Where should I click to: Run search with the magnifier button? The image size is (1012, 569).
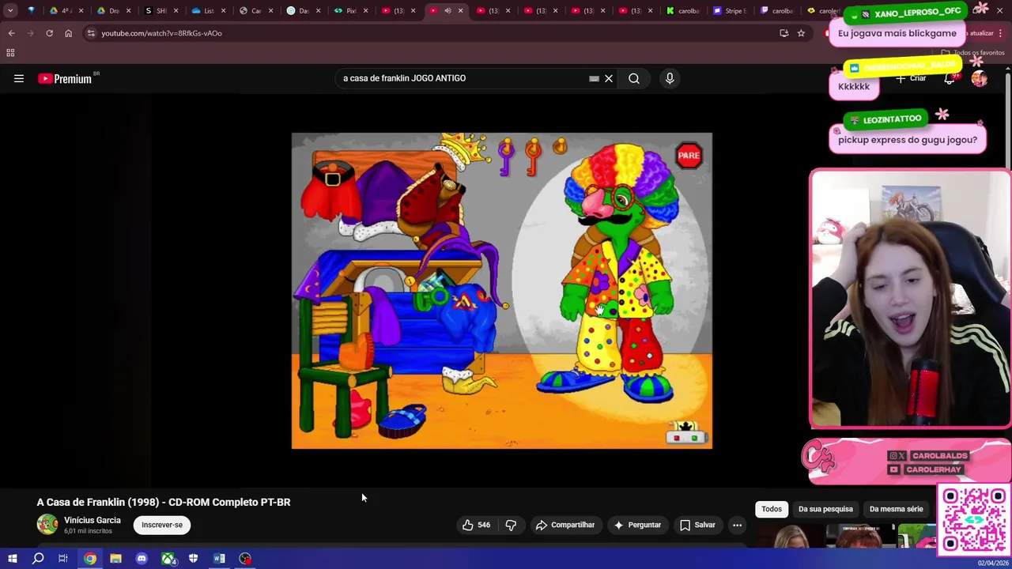[634, 78]
